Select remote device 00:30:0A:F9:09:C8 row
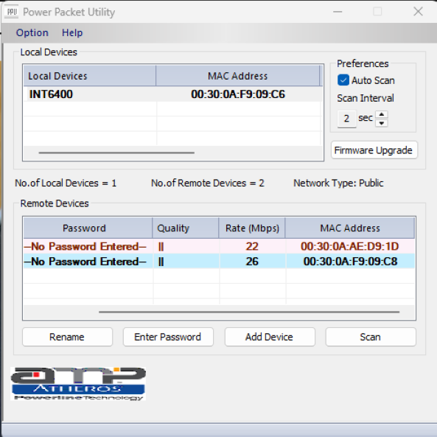The image size is (437, 437). point(219,262)
